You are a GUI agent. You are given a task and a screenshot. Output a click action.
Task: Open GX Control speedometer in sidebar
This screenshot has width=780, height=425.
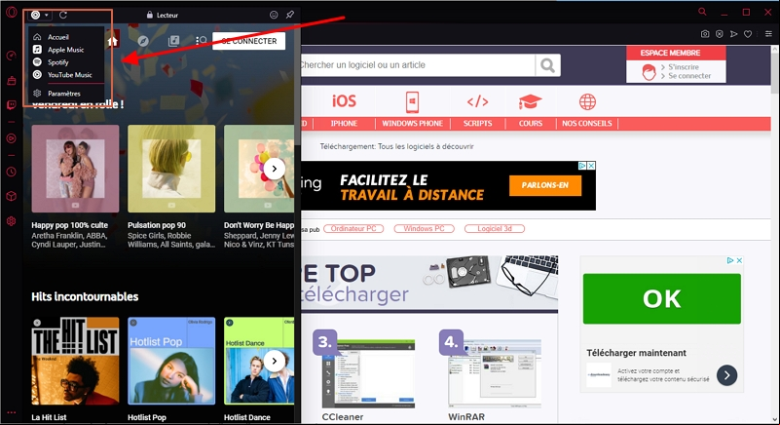click(11, 56)
